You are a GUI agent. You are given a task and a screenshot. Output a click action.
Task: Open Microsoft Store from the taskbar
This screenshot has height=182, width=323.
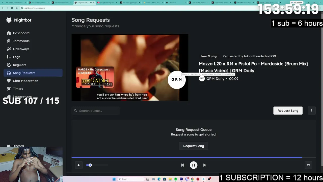point(165,179)
